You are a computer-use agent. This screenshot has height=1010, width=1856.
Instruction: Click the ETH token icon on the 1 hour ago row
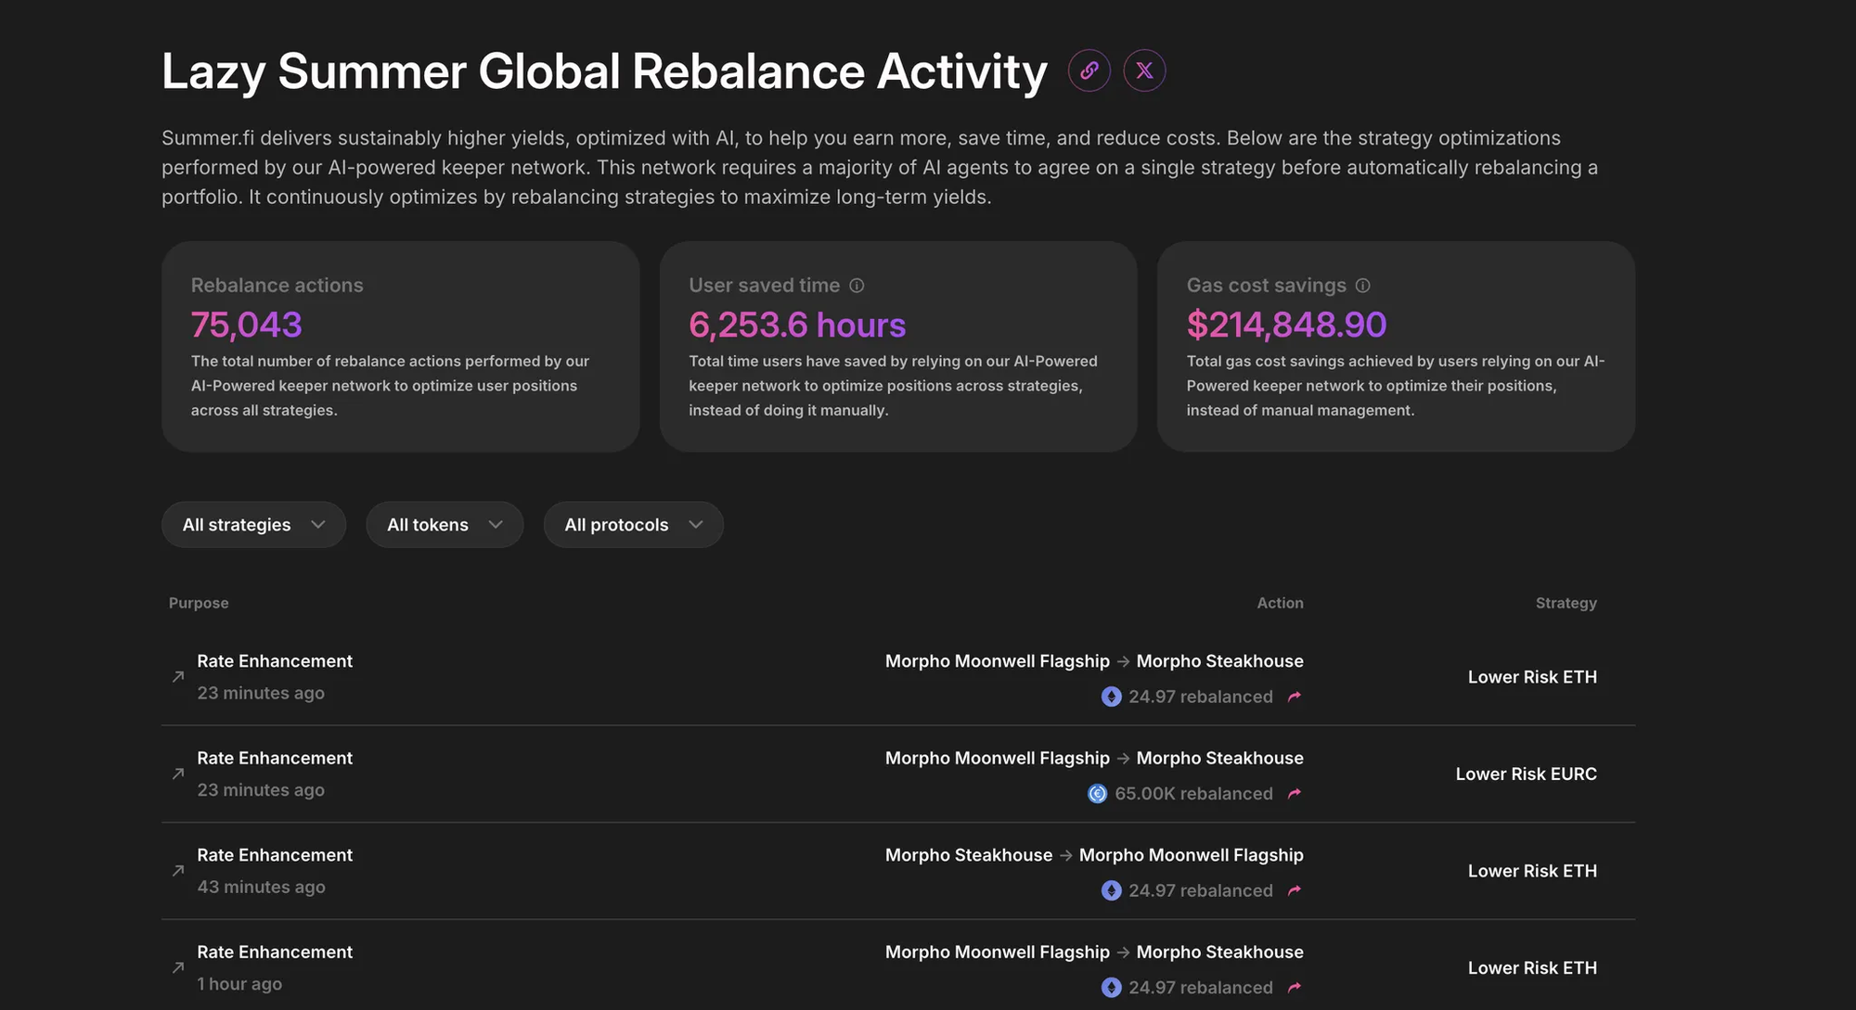pos(1111,988)
